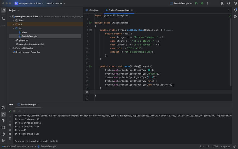Run SwitchExample with the green play icon
The width and height of the screenshot is (238, 149).
coord(196,3)
